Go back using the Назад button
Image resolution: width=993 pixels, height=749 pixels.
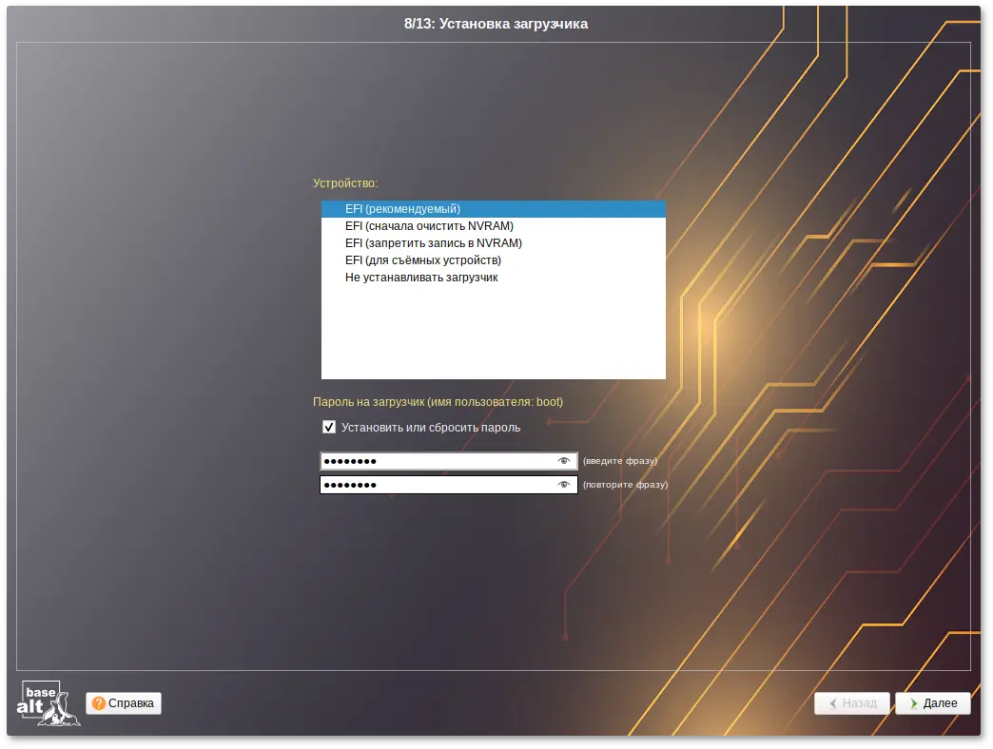(x=852, y=704)
